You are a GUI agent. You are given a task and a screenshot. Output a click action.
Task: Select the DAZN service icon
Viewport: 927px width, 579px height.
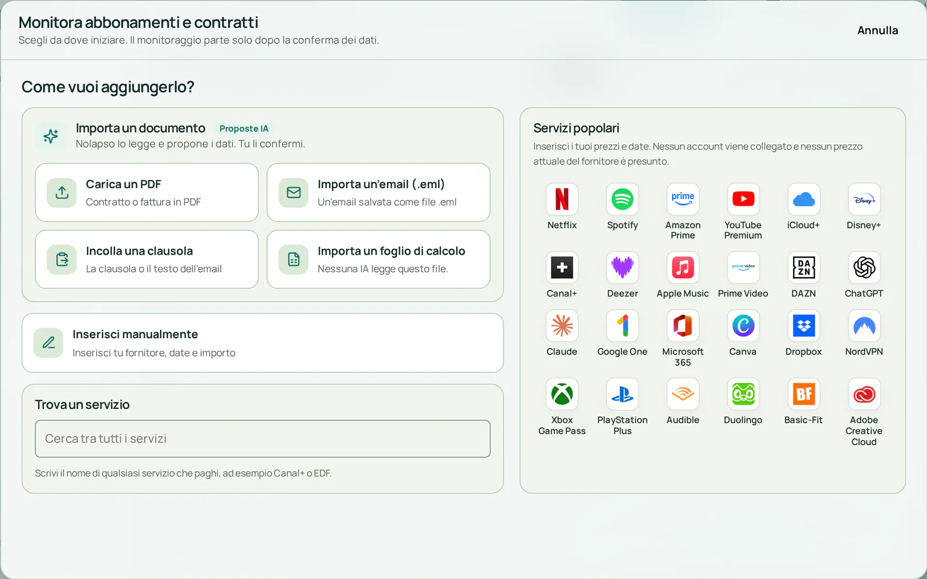tap(804, 267)
